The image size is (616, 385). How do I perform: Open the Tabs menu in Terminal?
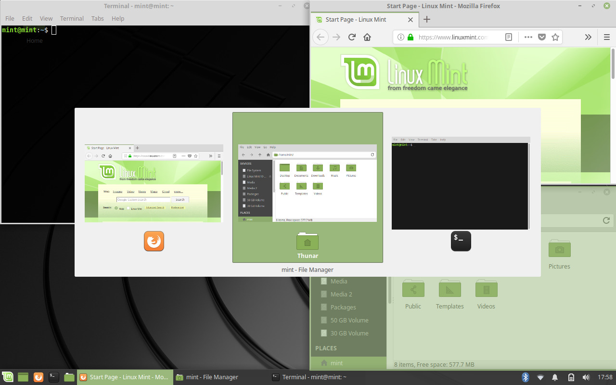click(x=97, y=18)
